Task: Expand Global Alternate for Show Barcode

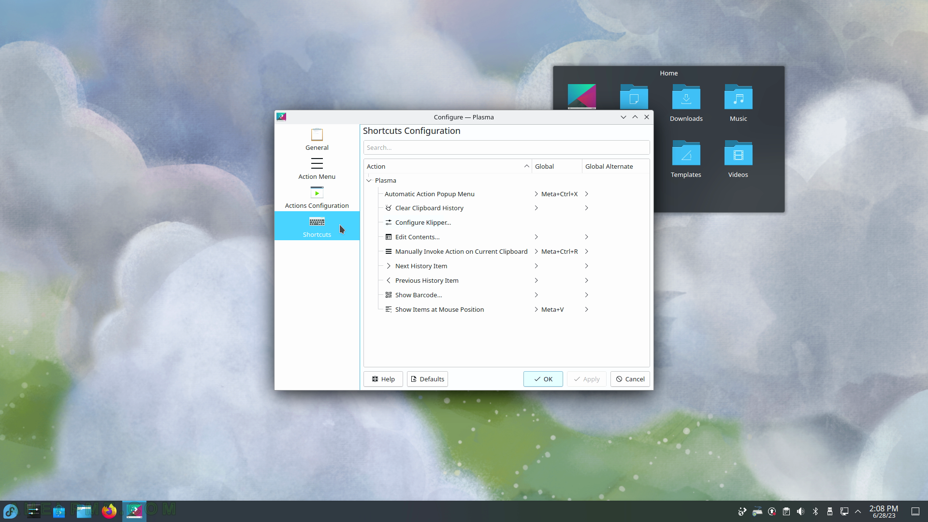Action: click(586, 295)
